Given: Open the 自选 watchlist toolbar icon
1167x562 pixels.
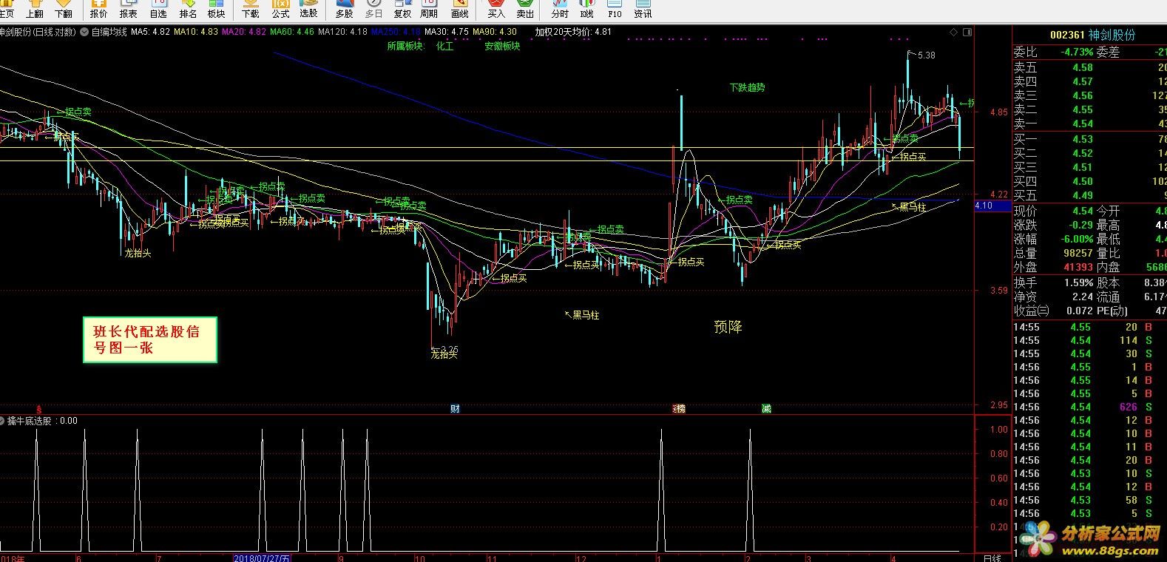Looking at the screenshot, I should coord(158,9).
